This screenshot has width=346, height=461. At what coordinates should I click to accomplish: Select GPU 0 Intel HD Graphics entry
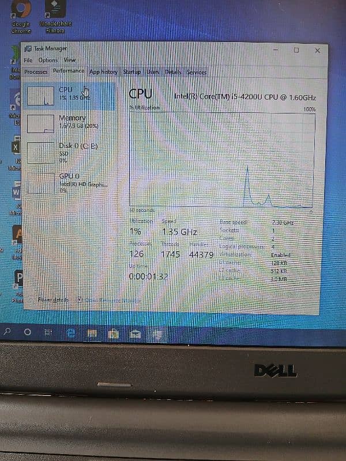(69, 183)
